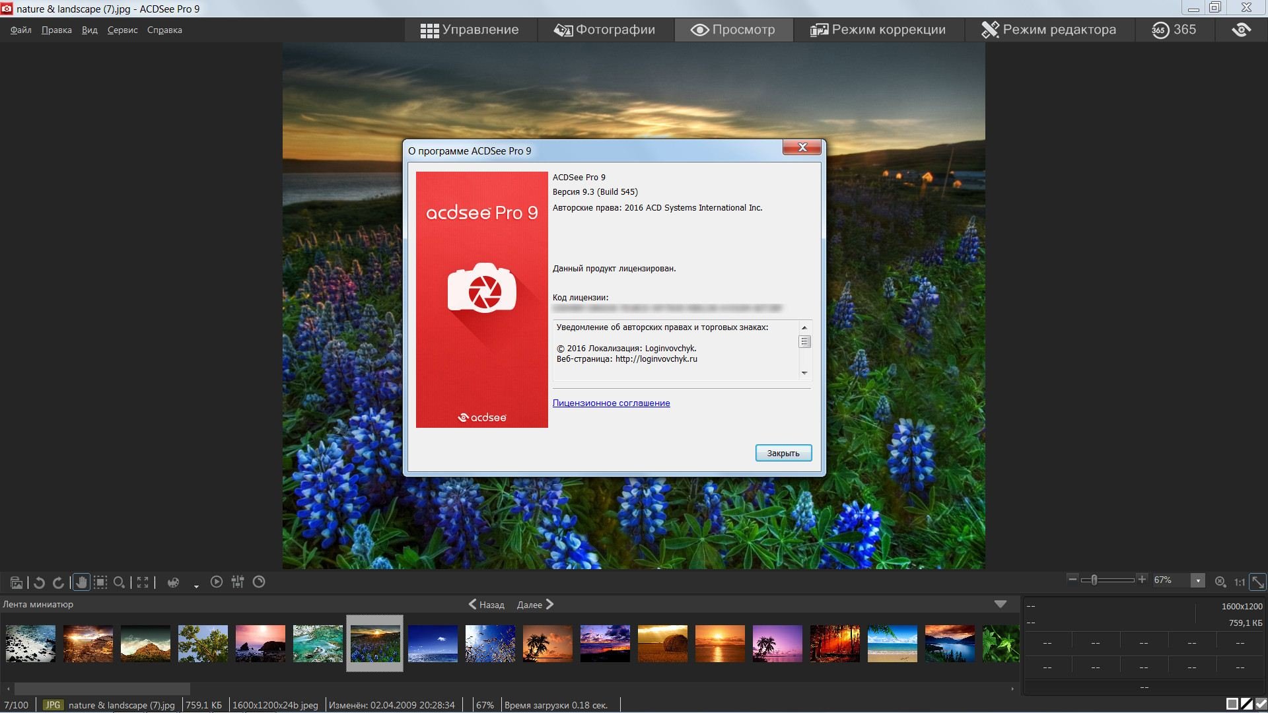This screenshot has height=713, width=1268.
Task: Toggle the checkmark tag icon in status bar
Action: (x=1261, y=704)
